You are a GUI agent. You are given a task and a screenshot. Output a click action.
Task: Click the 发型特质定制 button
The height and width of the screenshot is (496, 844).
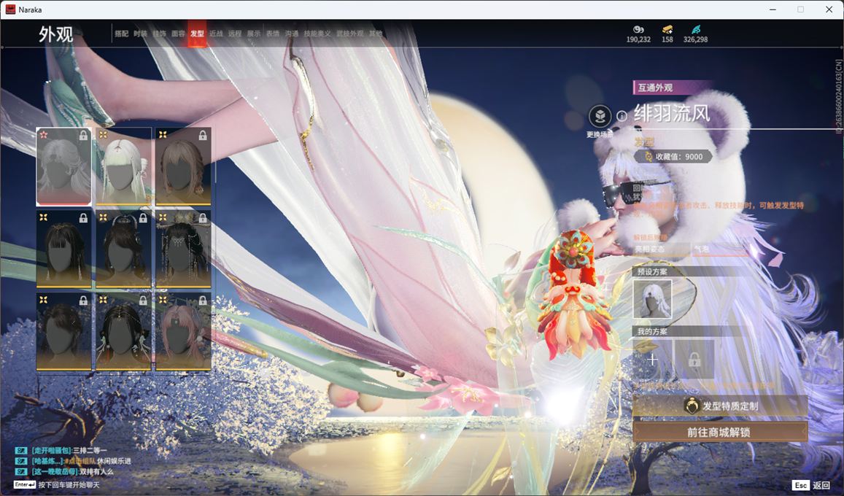[x=720, y=406]
